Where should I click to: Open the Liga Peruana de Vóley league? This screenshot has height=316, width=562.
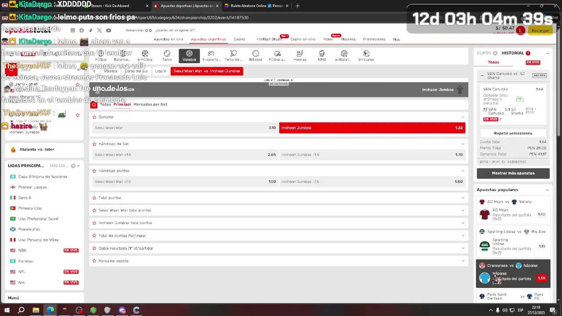(38, 240)
